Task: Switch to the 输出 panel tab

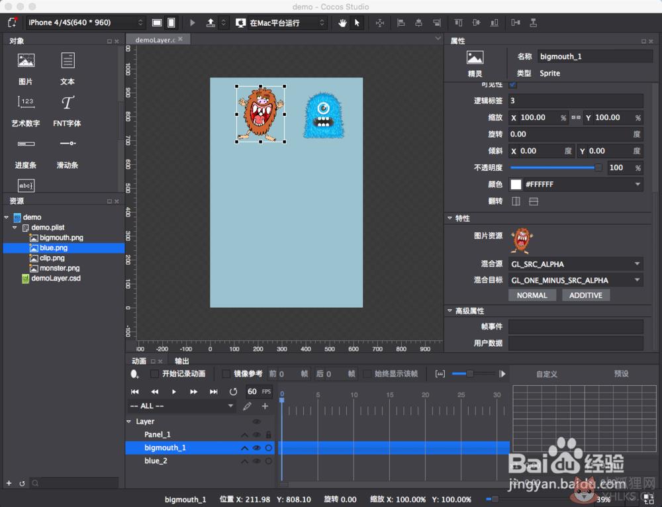Action: coord(182,361)
